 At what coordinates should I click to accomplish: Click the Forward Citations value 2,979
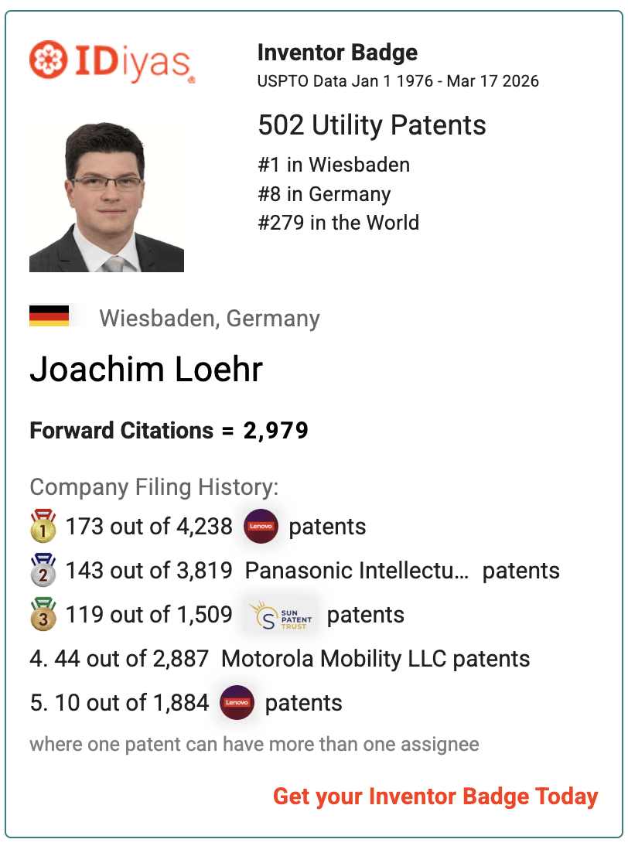[275, 431]
